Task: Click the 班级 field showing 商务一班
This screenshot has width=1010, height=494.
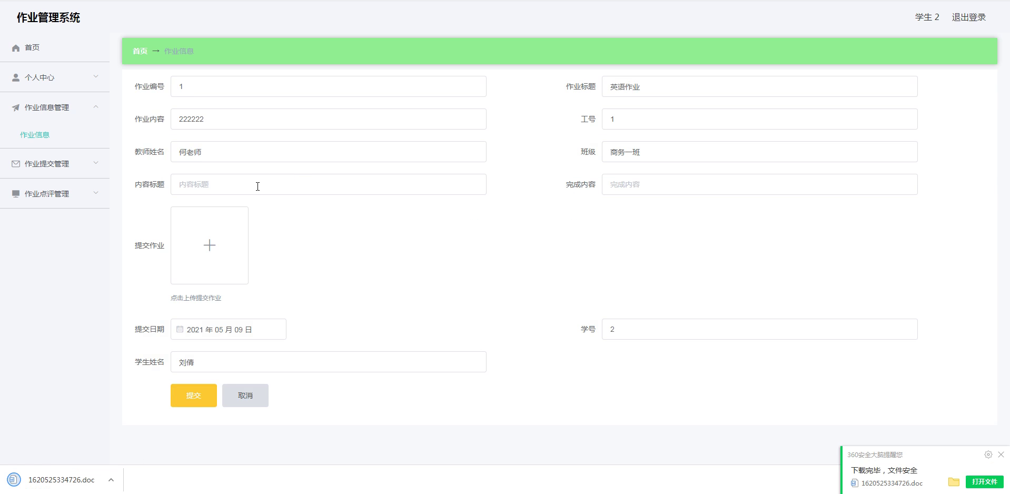Action: coord(760,152)
